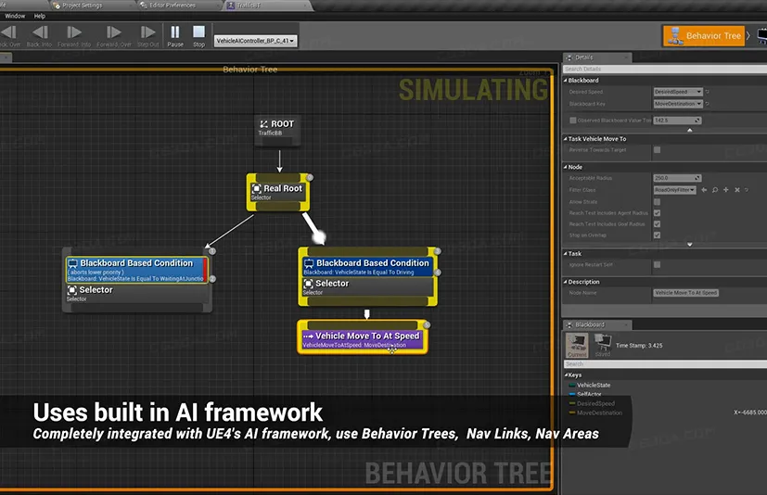Click the Blackboard keys Search field
Viewport: 767px width, 495px height.
tap(665, 364)
